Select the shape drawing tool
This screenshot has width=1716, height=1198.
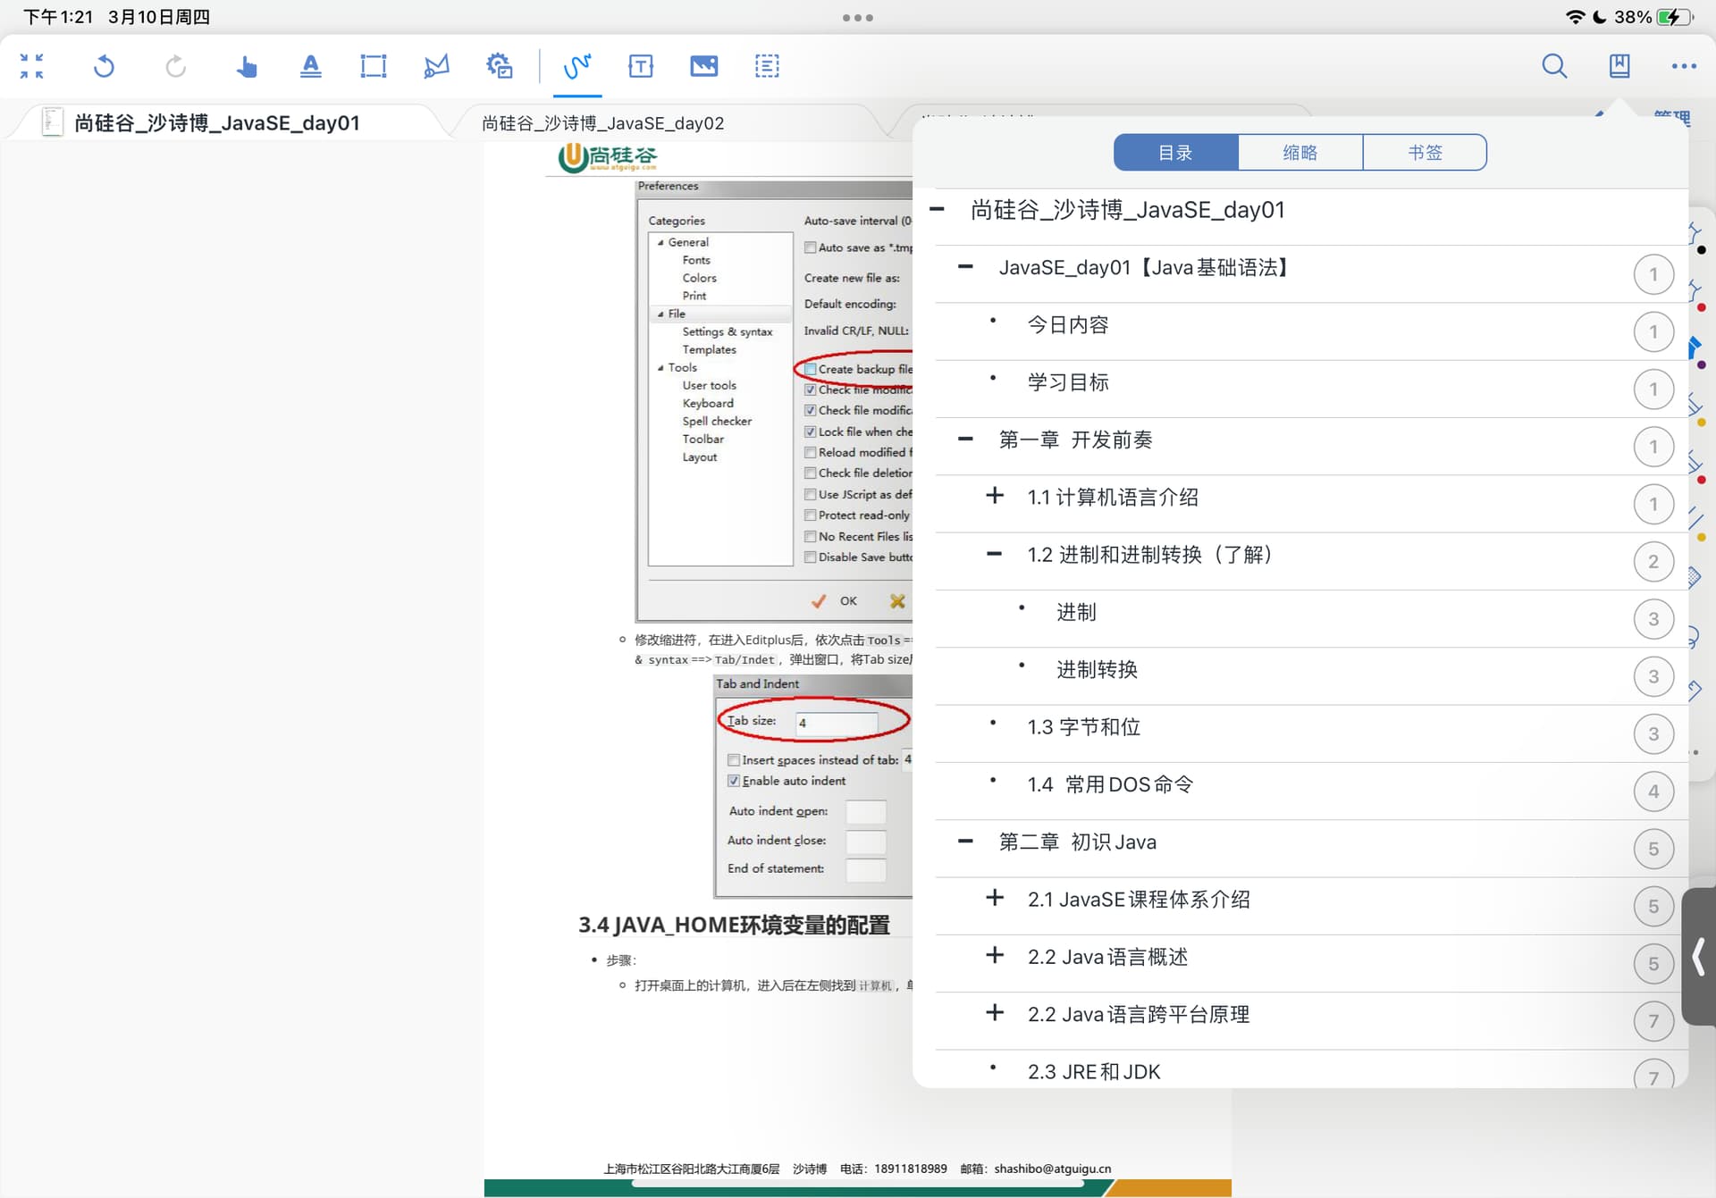[x=436, y=66]
